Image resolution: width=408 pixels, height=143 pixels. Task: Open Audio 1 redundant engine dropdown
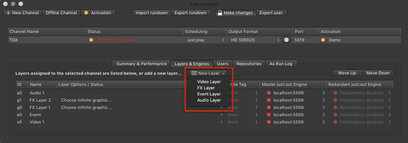tap(362, 93)
